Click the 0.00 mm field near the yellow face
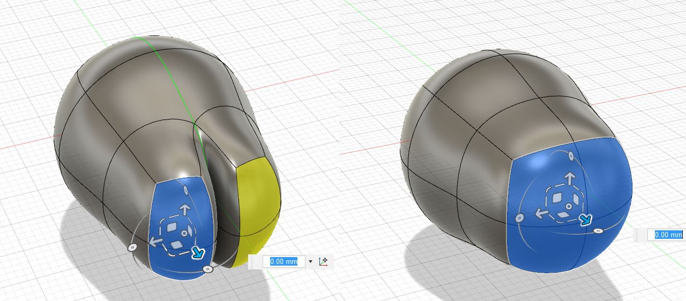This screenshot has height=301, width=686. click(284, 262)
